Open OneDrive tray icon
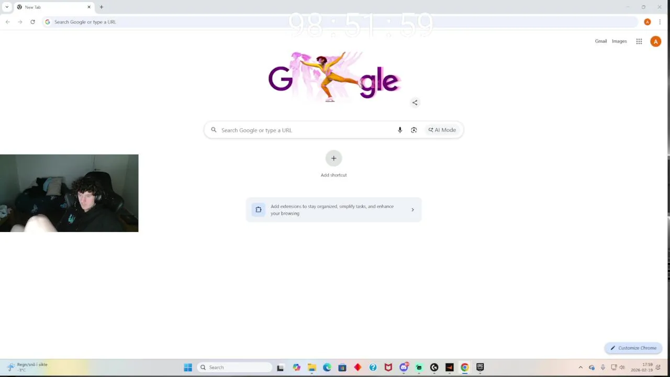This screenshot has height=377, width=670. coord(591,368)
